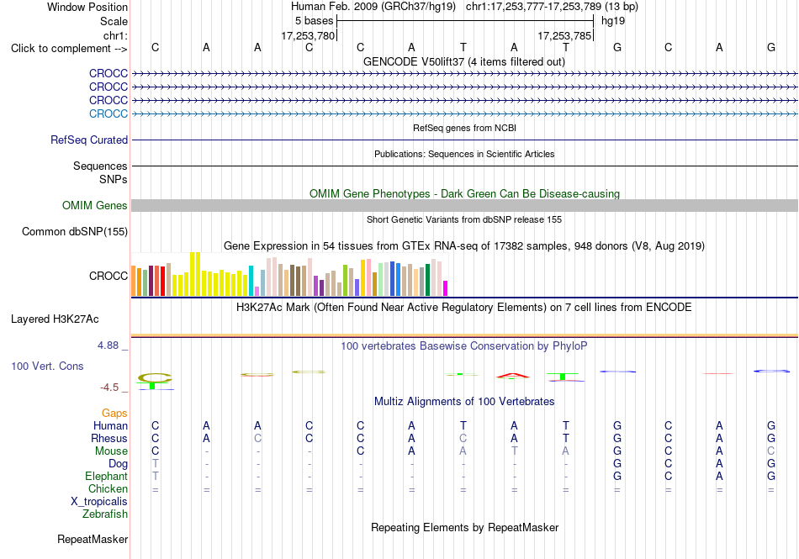Image resolution: width=799 pixels, height=559 pixels.
Task: Click the H3K27Ac Mark track title
Action: [464, 308]
